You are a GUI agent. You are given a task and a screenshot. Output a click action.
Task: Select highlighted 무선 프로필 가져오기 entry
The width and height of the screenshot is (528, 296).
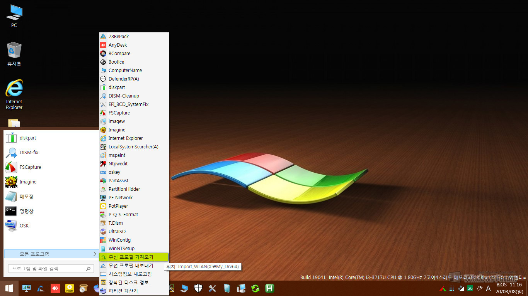click(134, 257)
